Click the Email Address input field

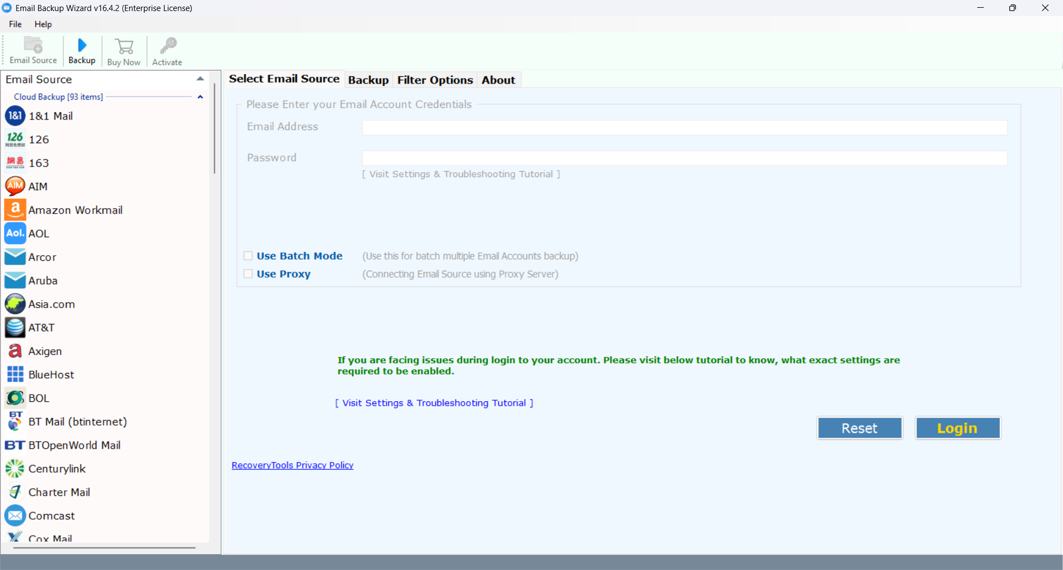(685, 128)
